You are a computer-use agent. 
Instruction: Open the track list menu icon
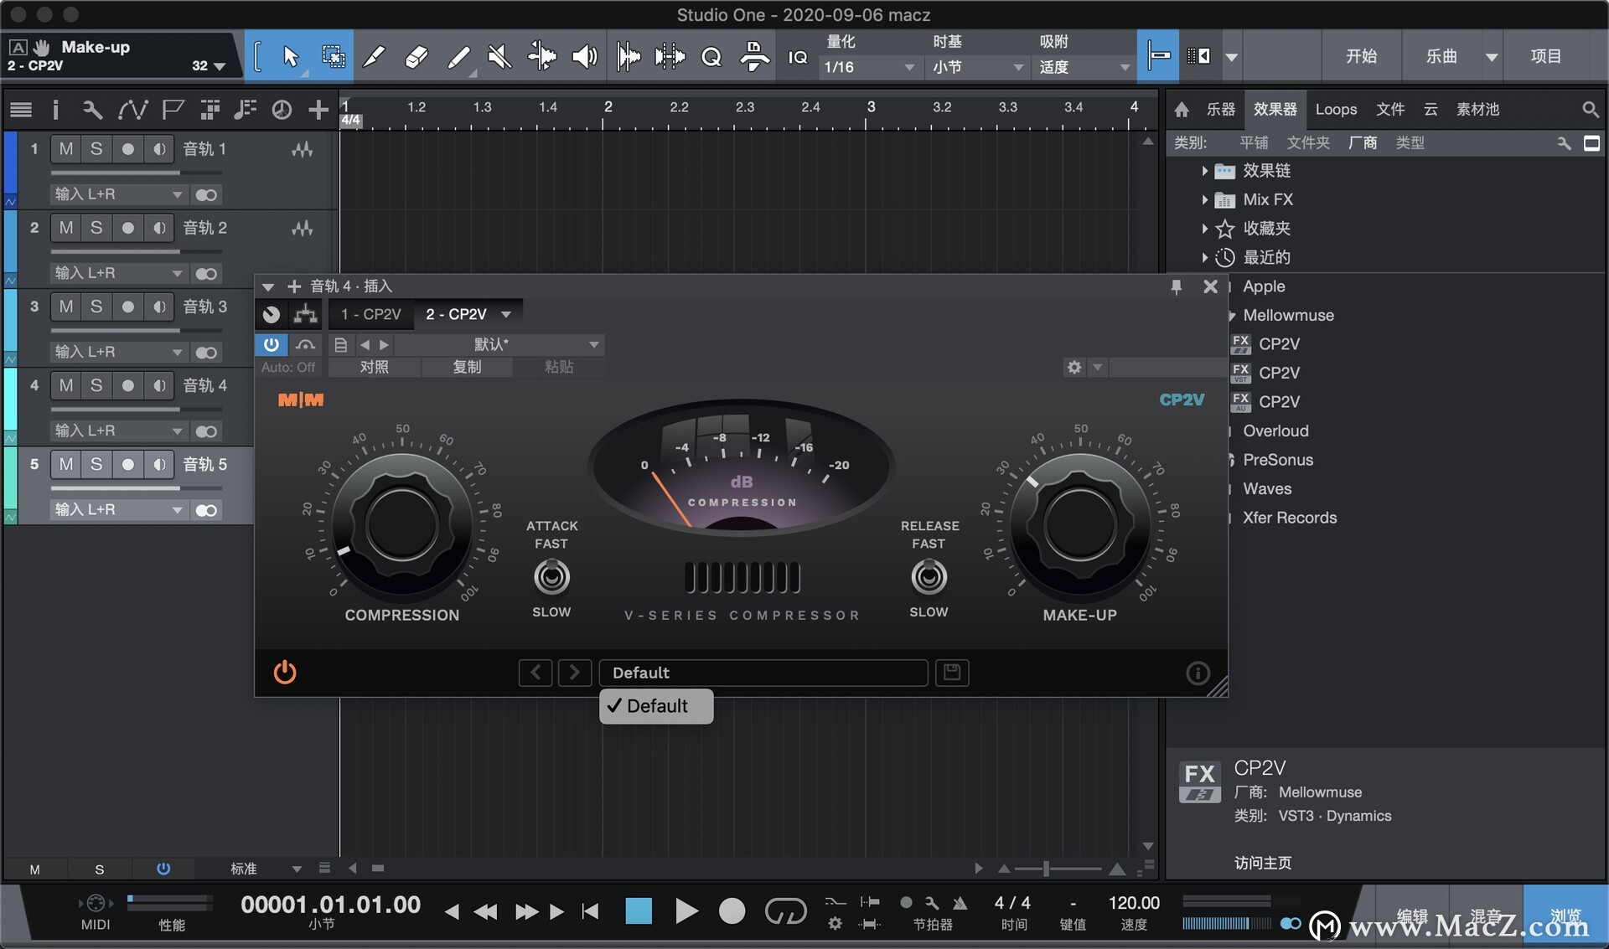point(21,110)
